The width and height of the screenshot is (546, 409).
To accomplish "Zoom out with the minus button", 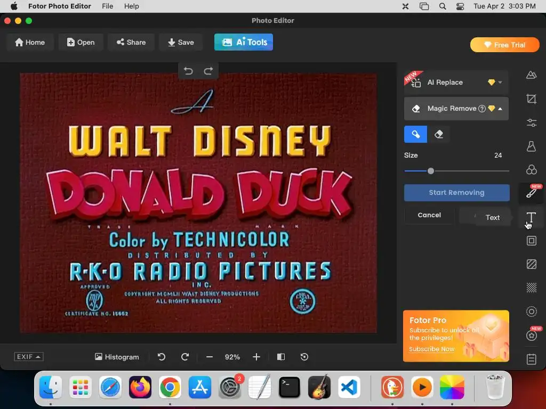I will click(209, 357).
